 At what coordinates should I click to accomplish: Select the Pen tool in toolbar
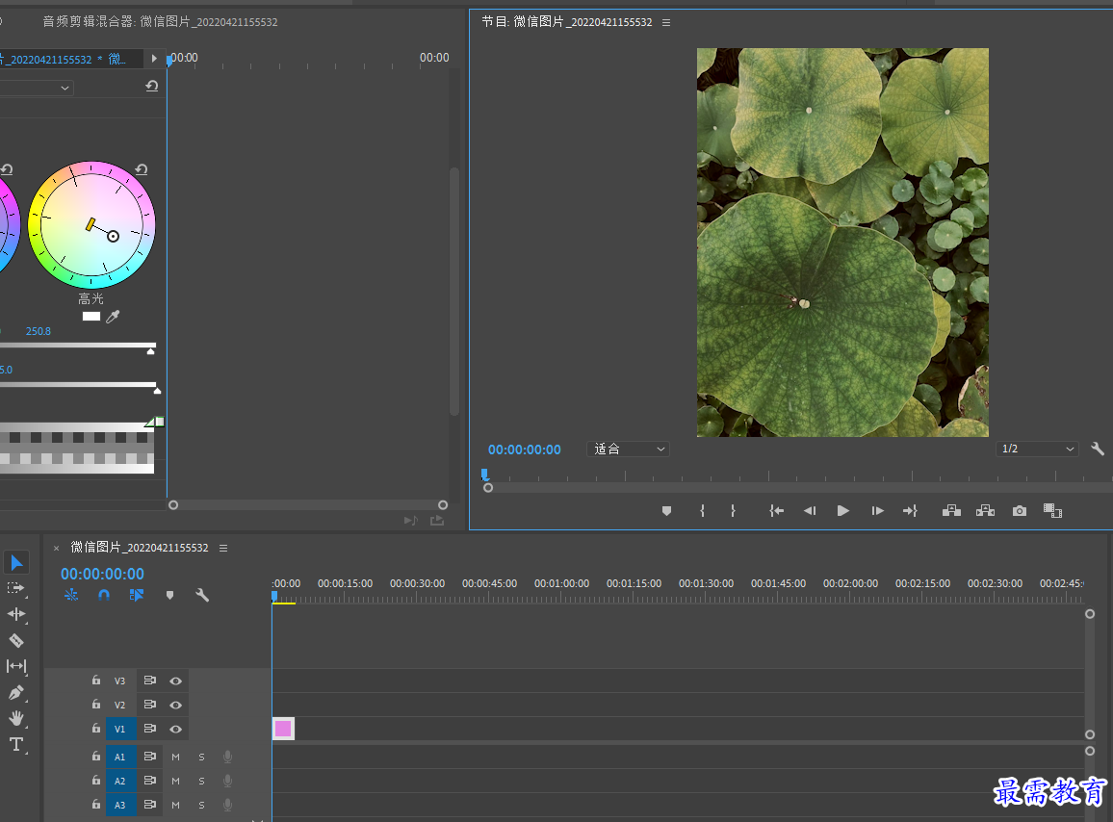pyautogui.click(x=16, y=692)
